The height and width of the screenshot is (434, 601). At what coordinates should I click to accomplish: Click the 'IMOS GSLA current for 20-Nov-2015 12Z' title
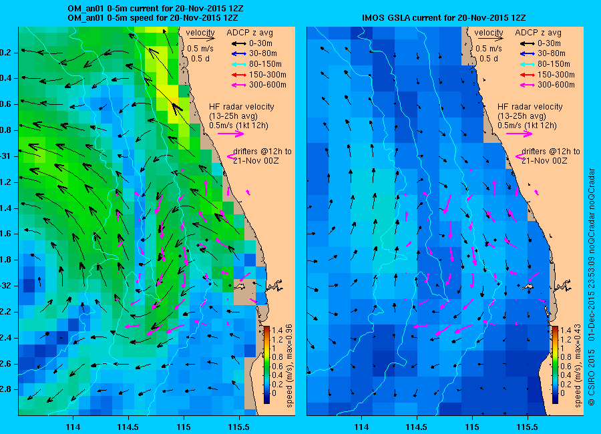[x=444, y=18]
